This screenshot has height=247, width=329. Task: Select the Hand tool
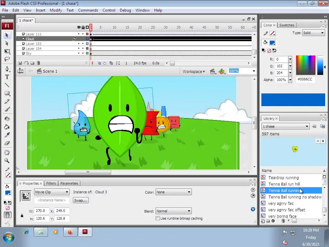(7, 152)
